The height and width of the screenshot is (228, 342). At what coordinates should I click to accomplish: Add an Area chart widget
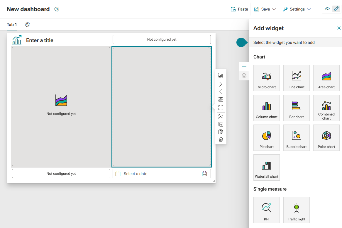(326, 78)
